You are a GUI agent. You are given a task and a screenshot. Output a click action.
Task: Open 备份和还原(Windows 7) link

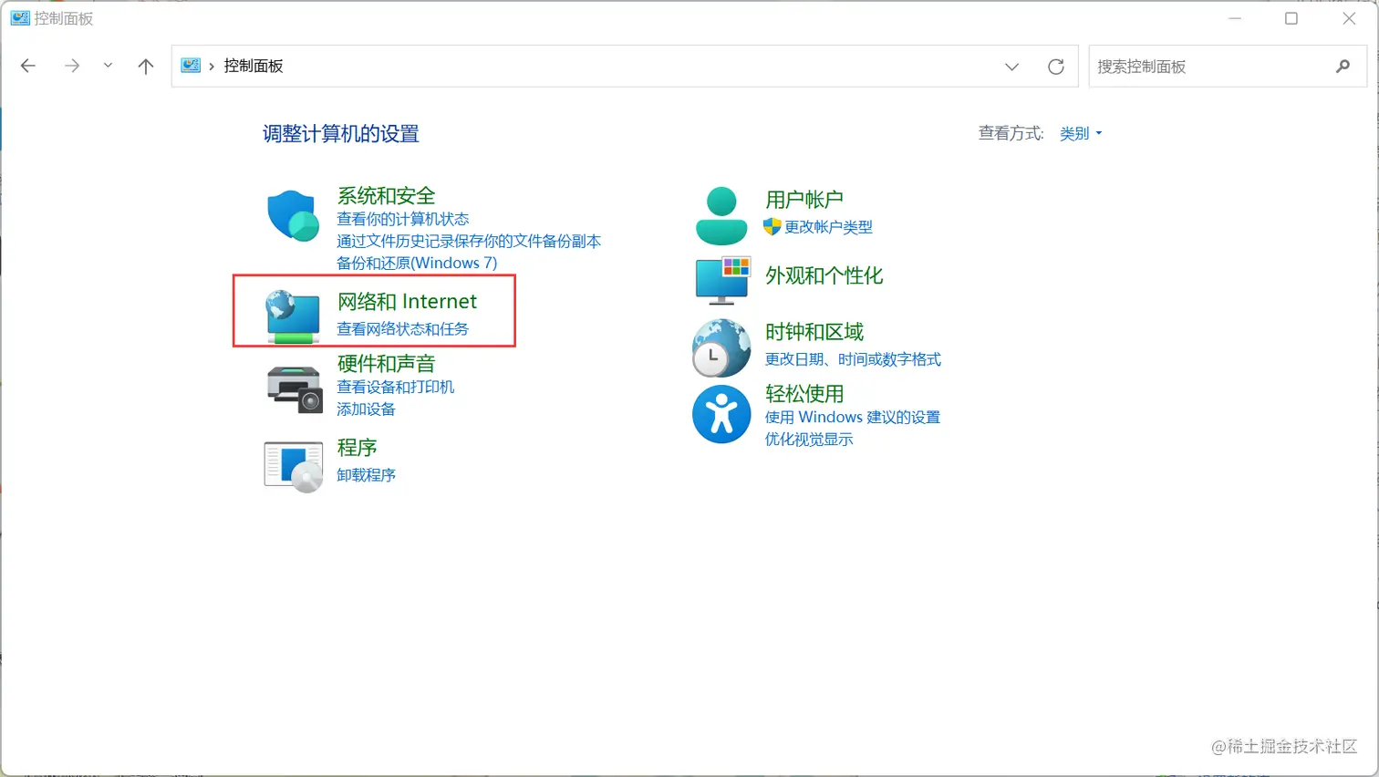(417, 264)
